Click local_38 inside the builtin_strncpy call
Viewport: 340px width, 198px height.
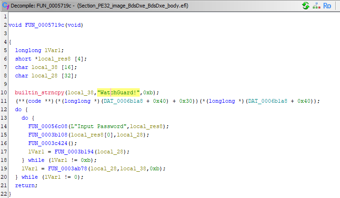(x=81, y=92)
